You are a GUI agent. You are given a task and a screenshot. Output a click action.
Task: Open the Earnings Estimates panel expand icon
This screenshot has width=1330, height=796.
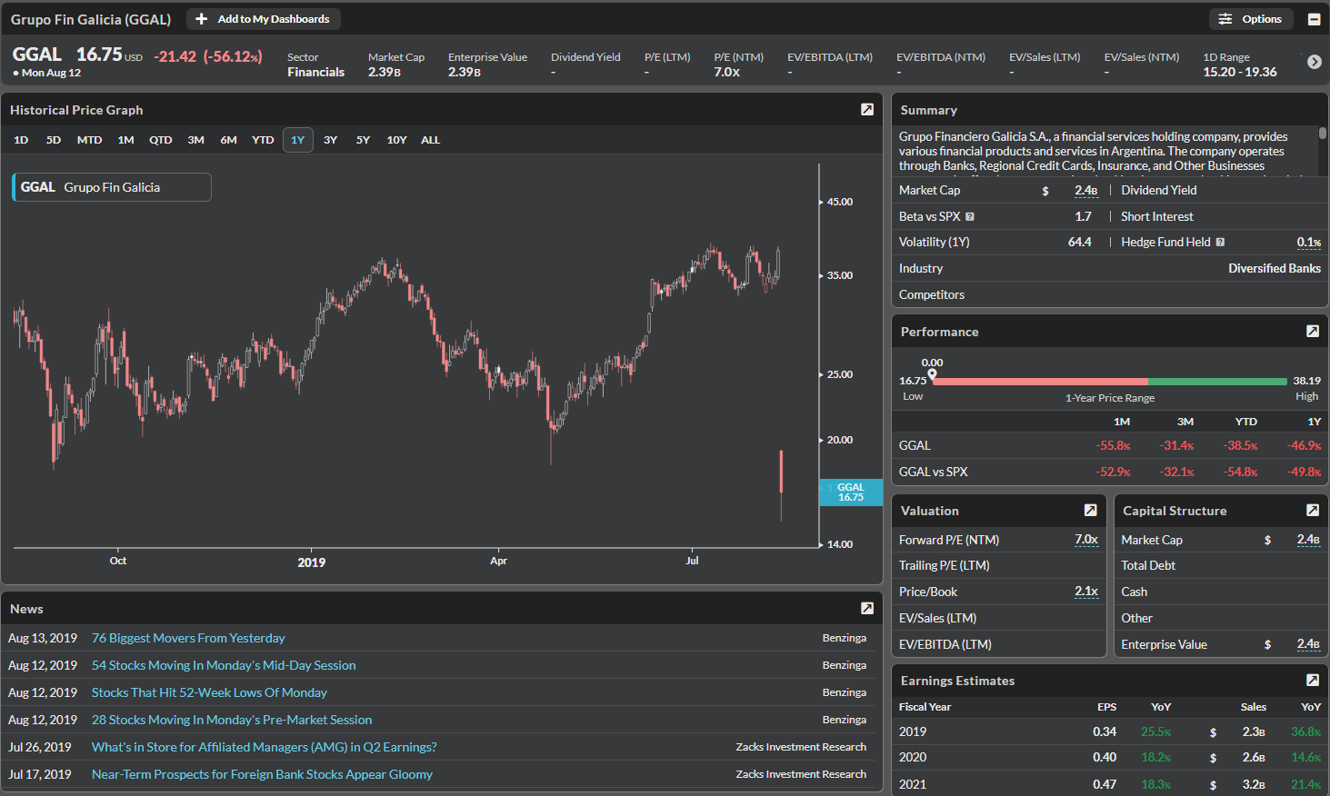point(1312,681)
